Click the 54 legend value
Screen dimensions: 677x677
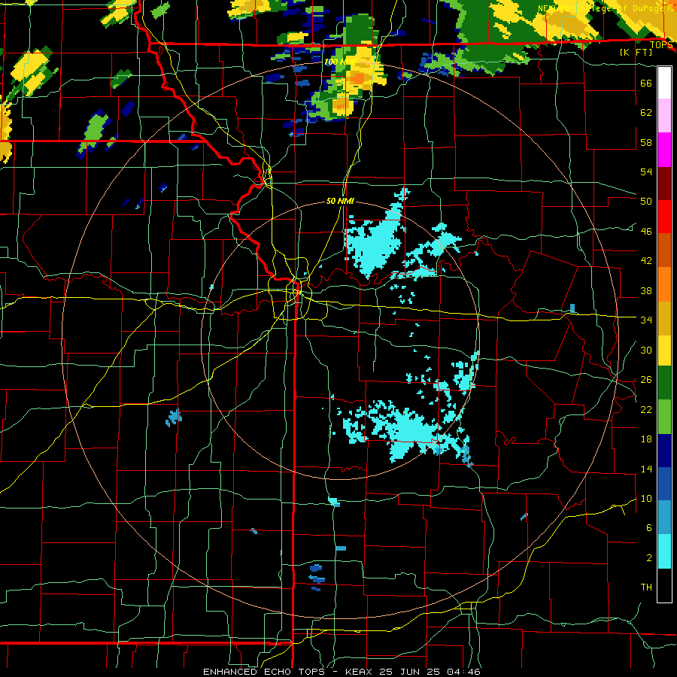[646, 172]
